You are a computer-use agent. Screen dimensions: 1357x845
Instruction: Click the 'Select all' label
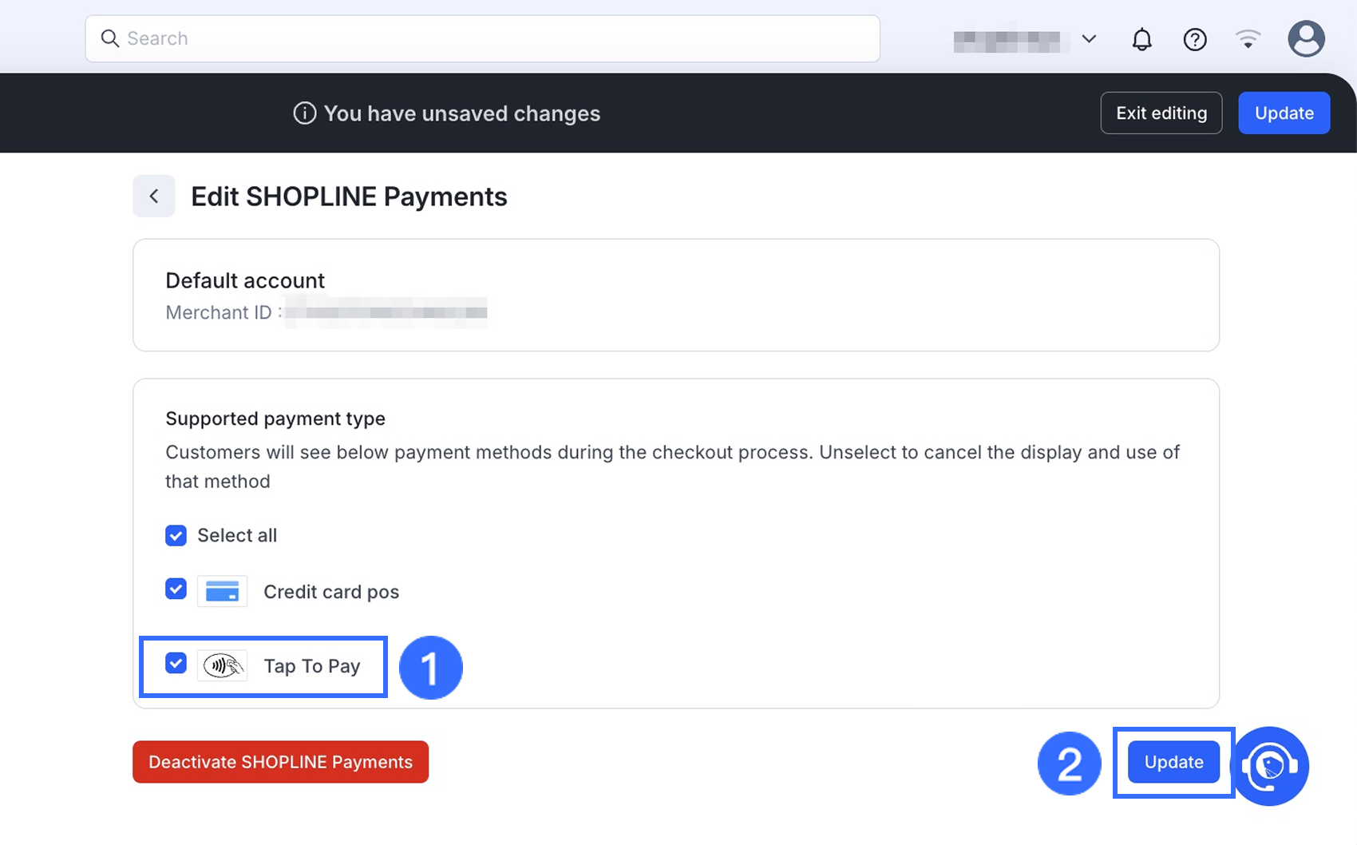(x=237, y=535)
